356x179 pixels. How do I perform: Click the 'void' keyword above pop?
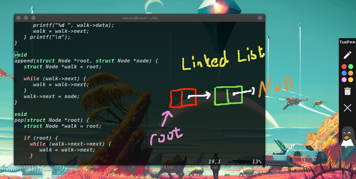coord(21,114)
